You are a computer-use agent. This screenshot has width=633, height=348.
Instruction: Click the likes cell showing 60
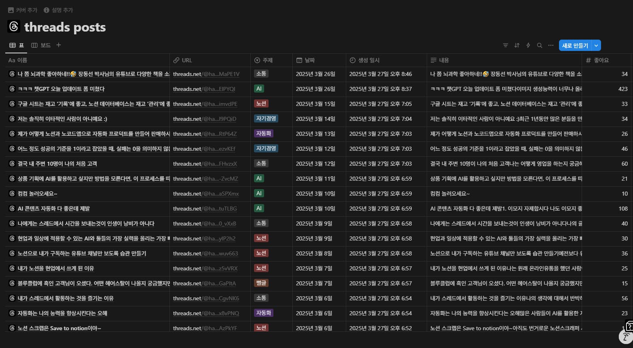[x=607, y=164]
